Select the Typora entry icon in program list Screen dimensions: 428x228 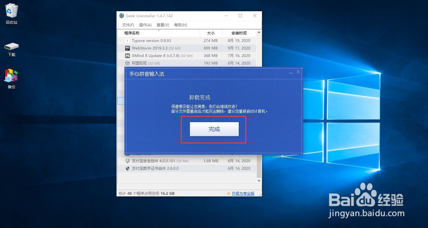pos(128,40)
